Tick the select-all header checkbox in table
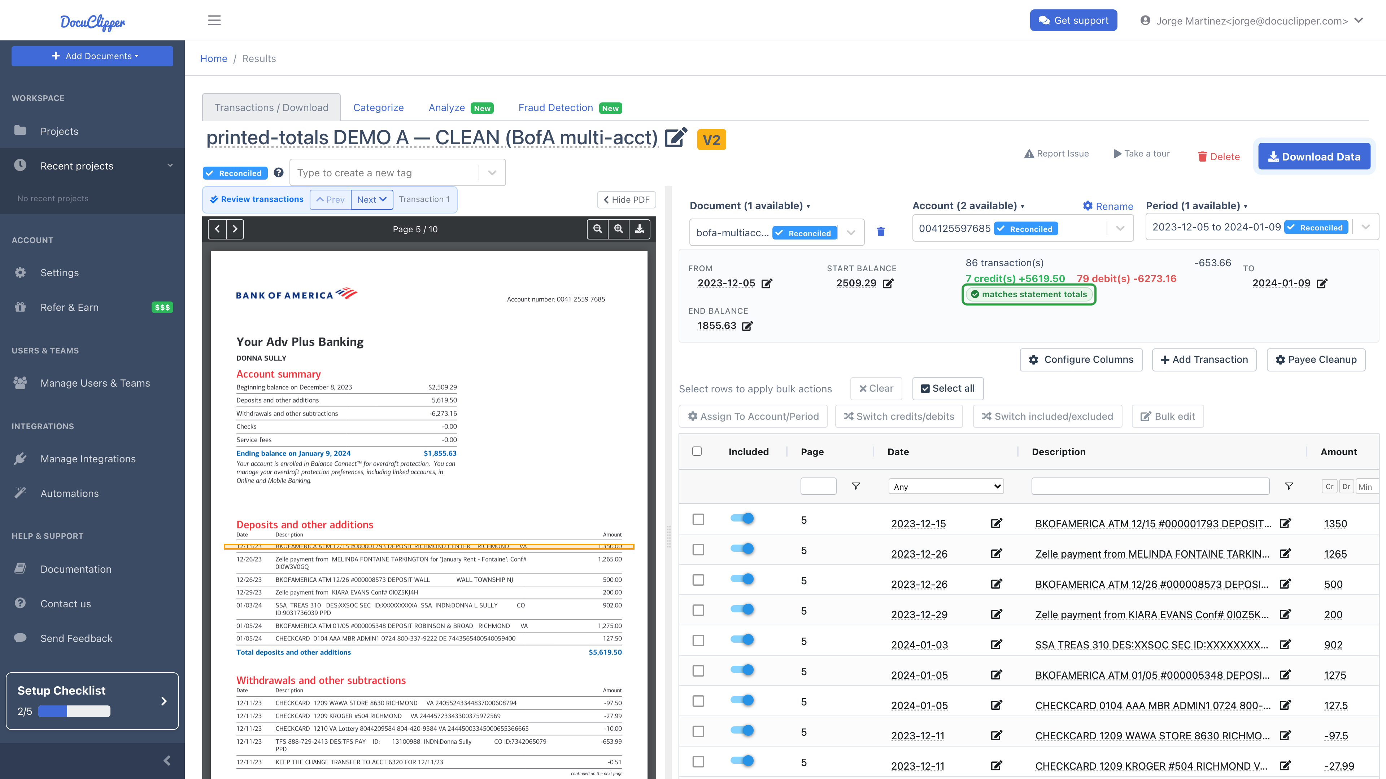Image resolution: width=1386 pixels, height=779 pixels. click(697, 451)
